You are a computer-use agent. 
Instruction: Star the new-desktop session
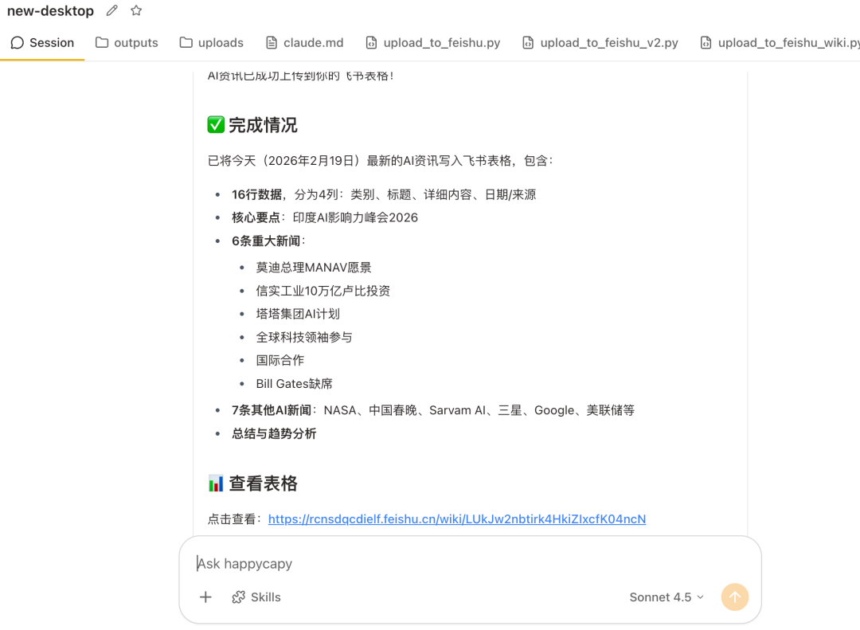click(135, 10)
